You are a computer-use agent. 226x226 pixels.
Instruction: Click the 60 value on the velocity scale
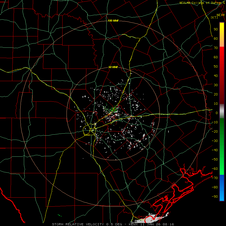pyautogui.click(x=216, y=57)
